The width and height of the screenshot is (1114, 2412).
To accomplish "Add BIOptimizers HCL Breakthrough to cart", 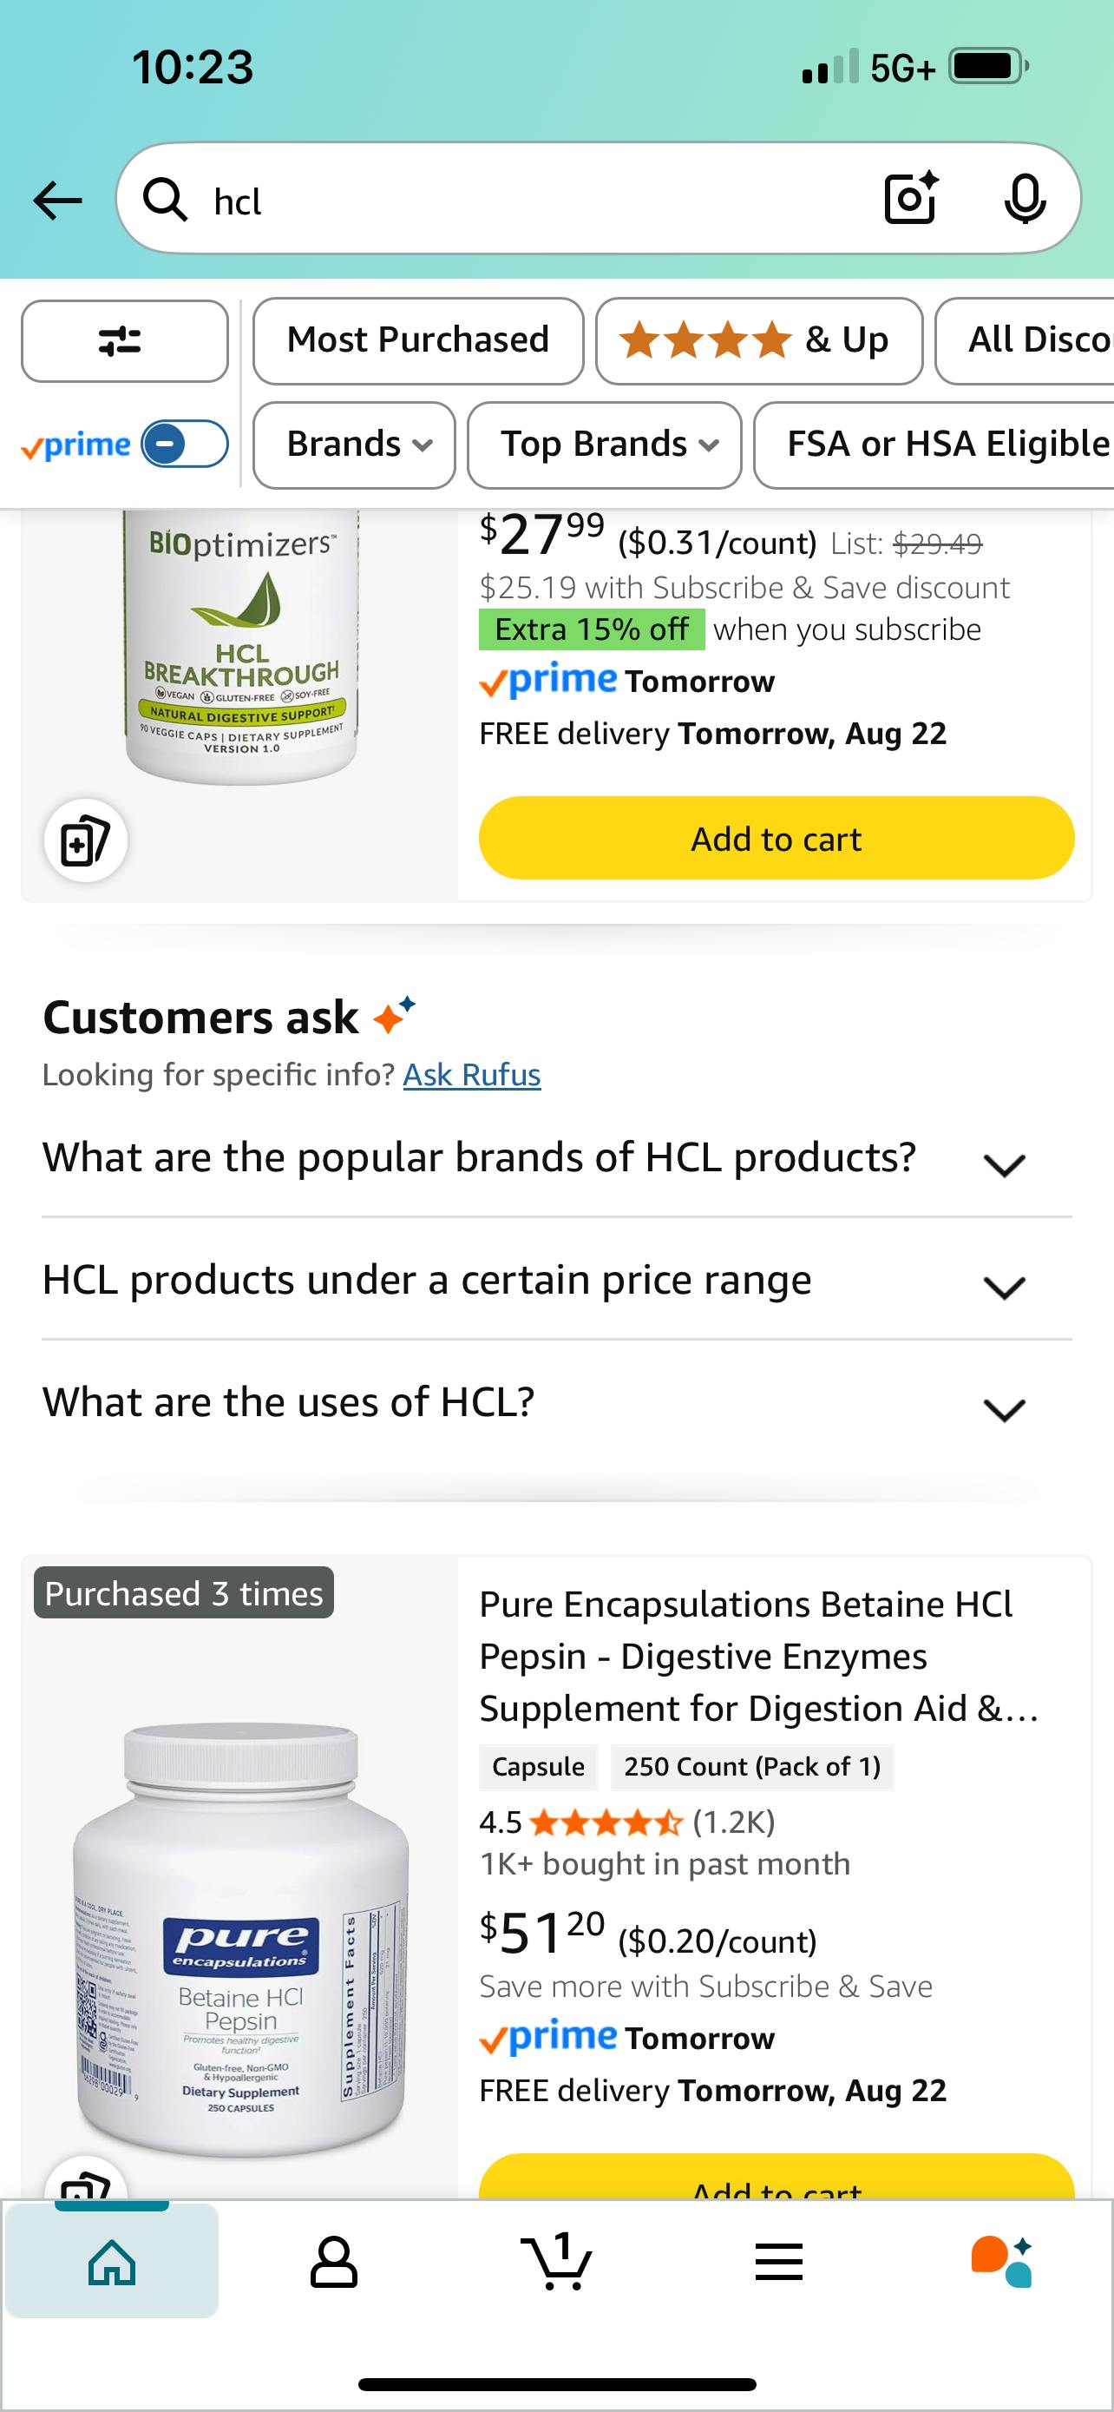I will coord(776,838).
